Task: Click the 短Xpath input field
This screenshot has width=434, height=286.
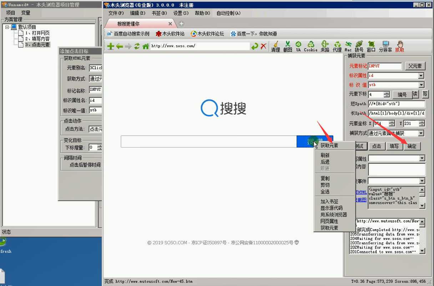Action: coord(397,104)
